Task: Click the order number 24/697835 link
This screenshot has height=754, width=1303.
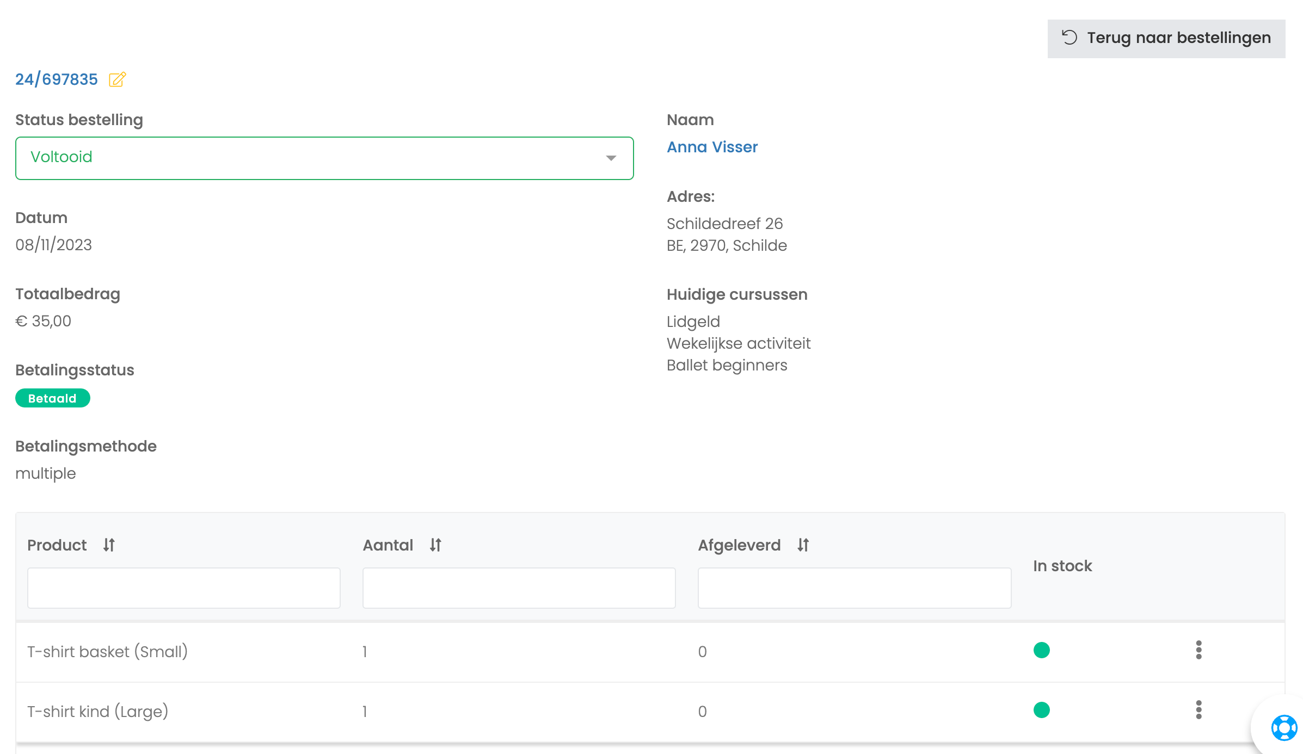Action: tap(57, 79)
